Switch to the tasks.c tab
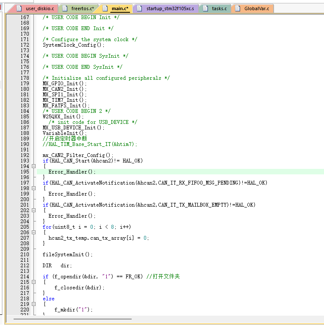 point(215,8)
